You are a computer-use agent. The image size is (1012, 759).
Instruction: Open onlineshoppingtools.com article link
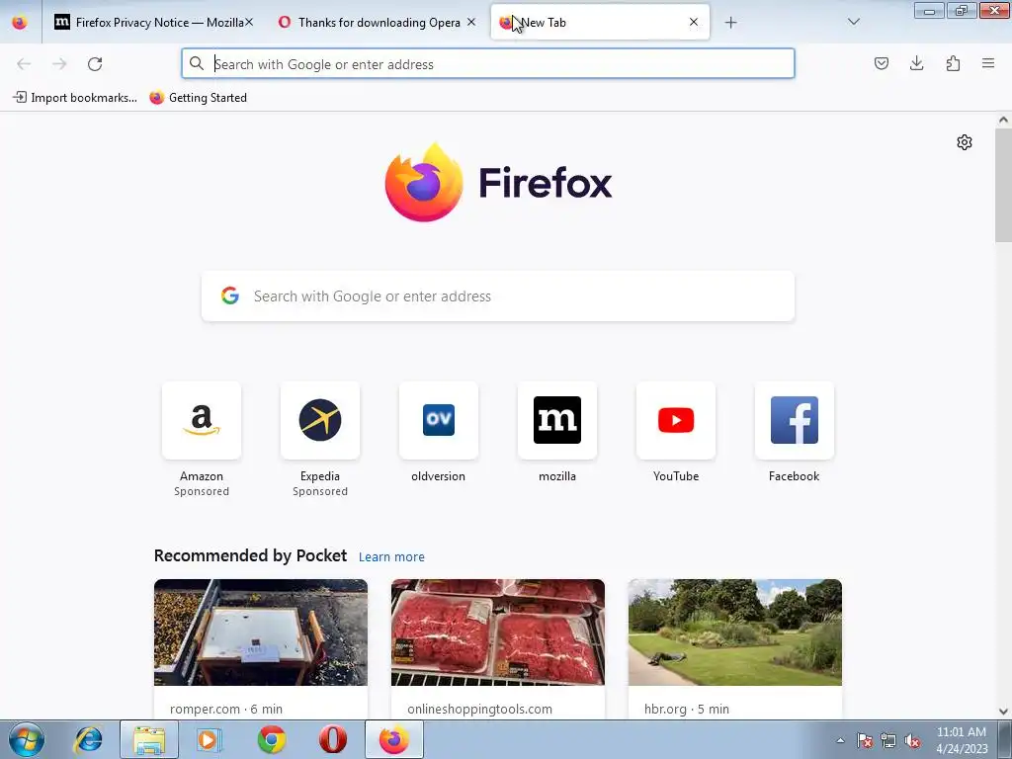pyautogui.click(x=479, y=709)
